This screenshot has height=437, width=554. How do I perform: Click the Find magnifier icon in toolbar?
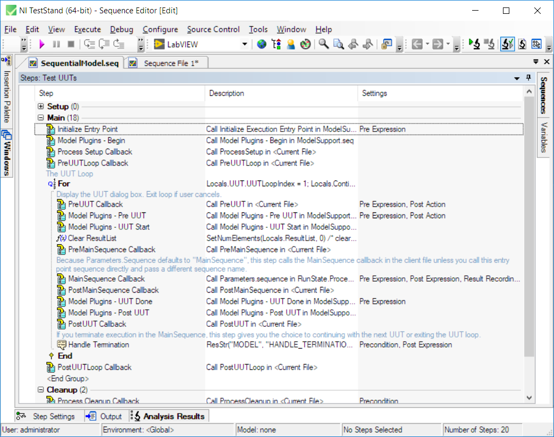click(323, 44)
